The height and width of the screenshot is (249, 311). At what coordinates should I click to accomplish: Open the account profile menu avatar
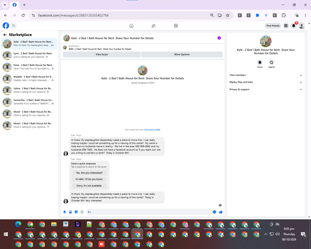point(302,26)
